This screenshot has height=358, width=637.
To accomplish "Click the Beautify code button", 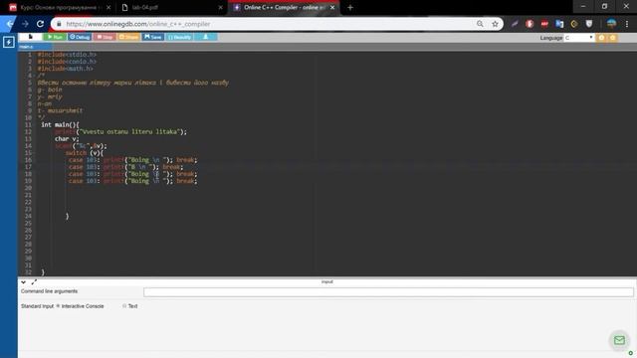I will point(179,37).
